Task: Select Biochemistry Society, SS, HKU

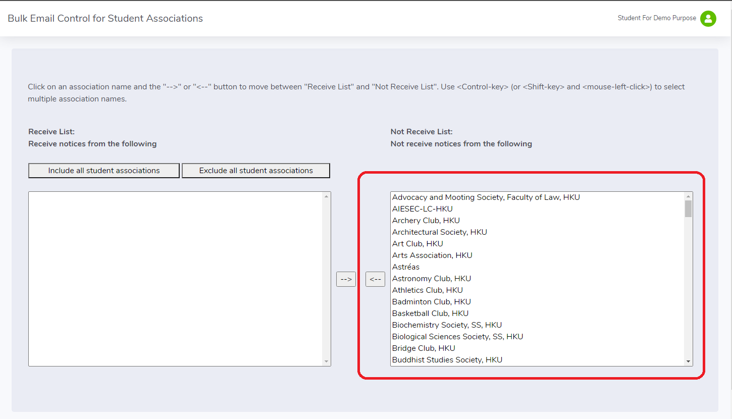Action: click(447, 325)
